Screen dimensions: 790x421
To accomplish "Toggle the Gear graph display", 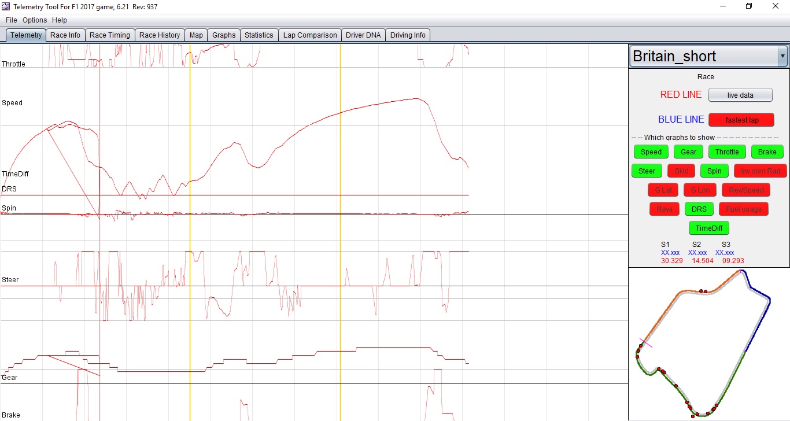I will coord(688,152).
